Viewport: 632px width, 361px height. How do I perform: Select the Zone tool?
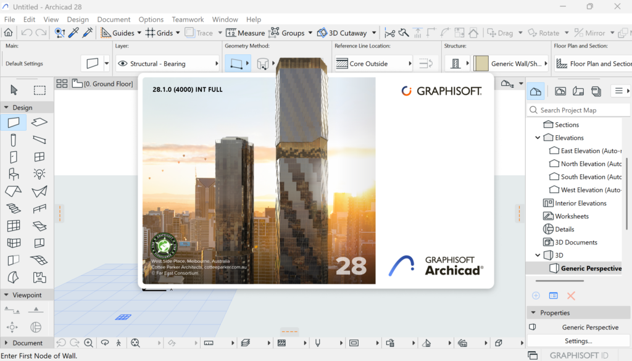[39, 278]
